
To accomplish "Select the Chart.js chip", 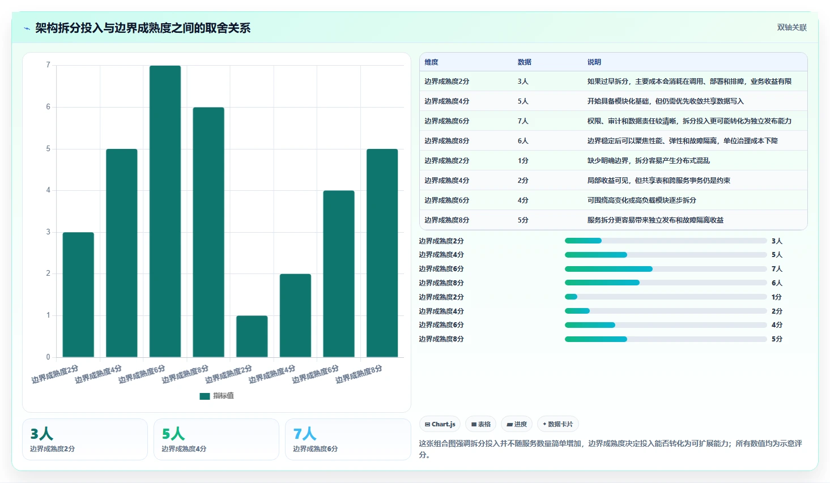I will pos(440,424).
